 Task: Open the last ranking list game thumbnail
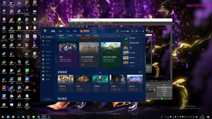coord(126,63)
